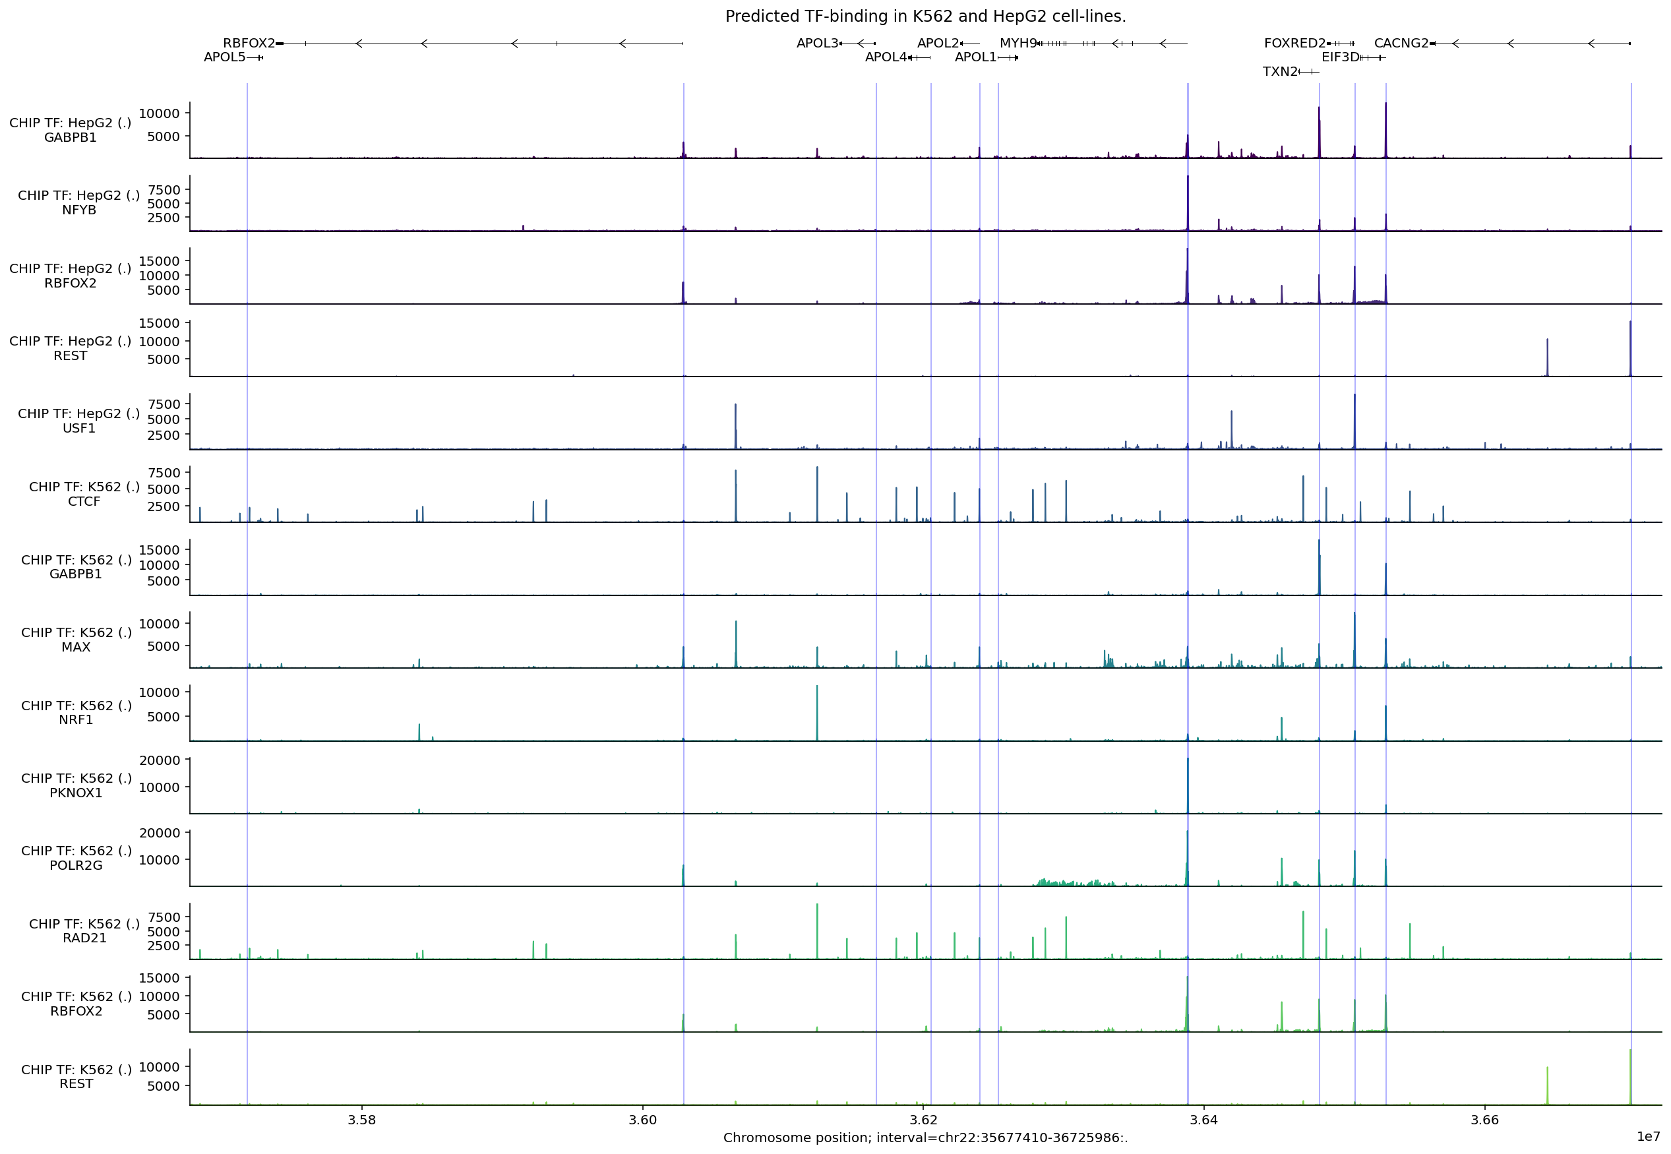1671x1154 pixels.
Task: Select the TXN2 gene label
Action: [x=1280, y=72]
